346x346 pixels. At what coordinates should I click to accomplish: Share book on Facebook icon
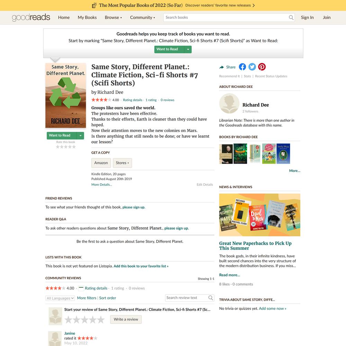pyautogui.click(x=242, y=67)
